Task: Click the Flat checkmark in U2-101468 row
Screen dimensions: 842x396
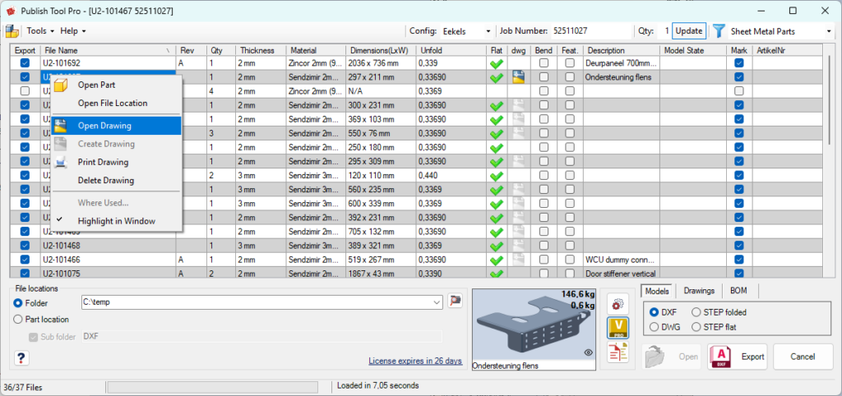Action: pyautogui.click(x=497, y=246)
